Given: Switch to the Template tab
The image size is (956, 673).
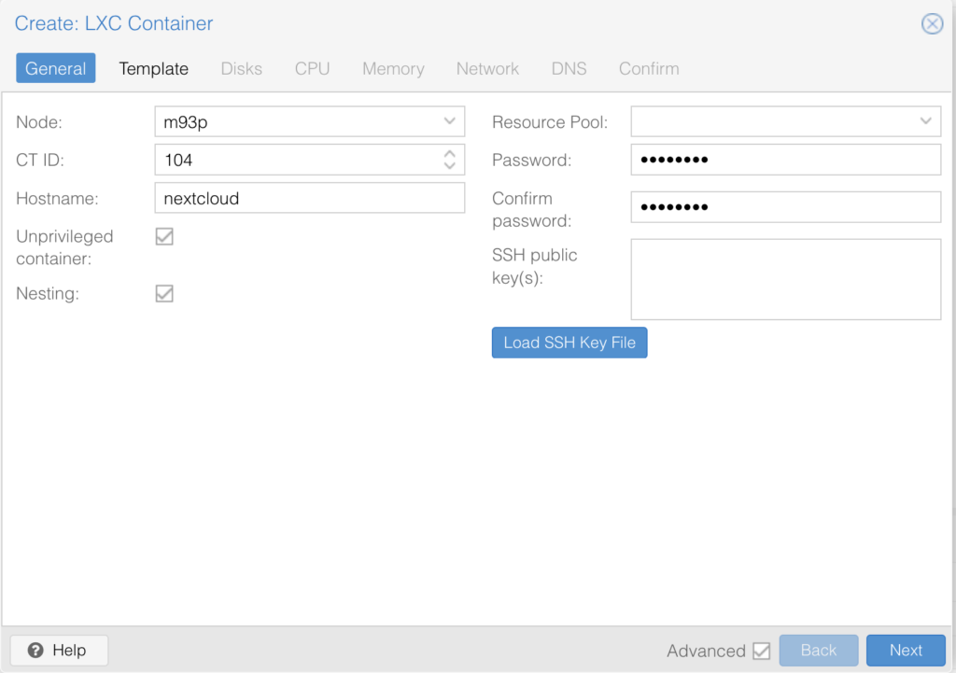Looking at the screenshot, I should 154,69.
